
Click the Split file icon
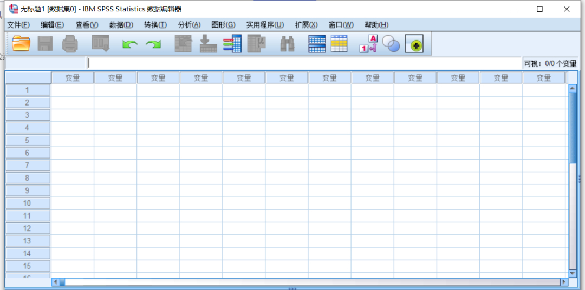tap(317, 44)
